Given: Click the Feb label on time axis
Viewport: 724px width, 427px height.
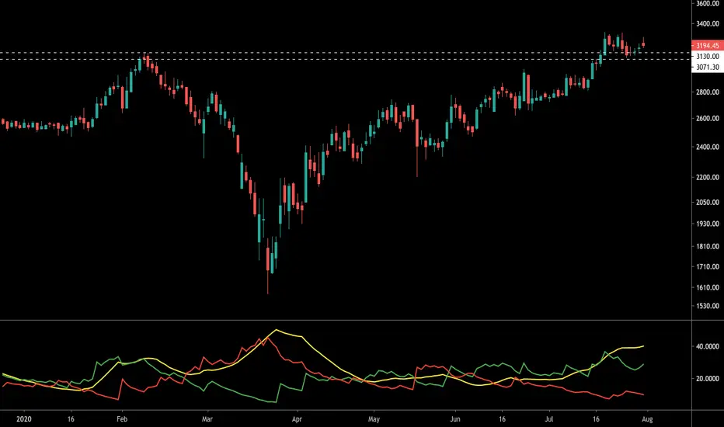Looking at the screenshot, I should click(122, 419).
